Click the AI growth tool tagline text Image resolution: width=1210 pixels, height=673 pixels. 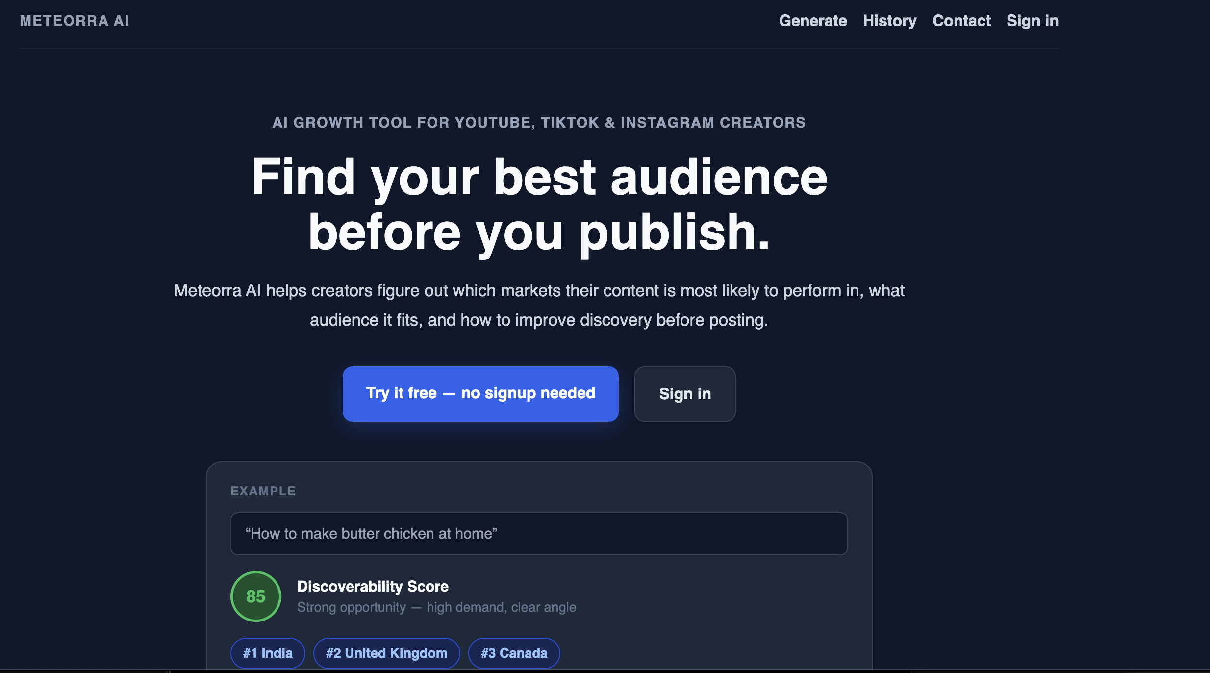[x=539, y=122]
